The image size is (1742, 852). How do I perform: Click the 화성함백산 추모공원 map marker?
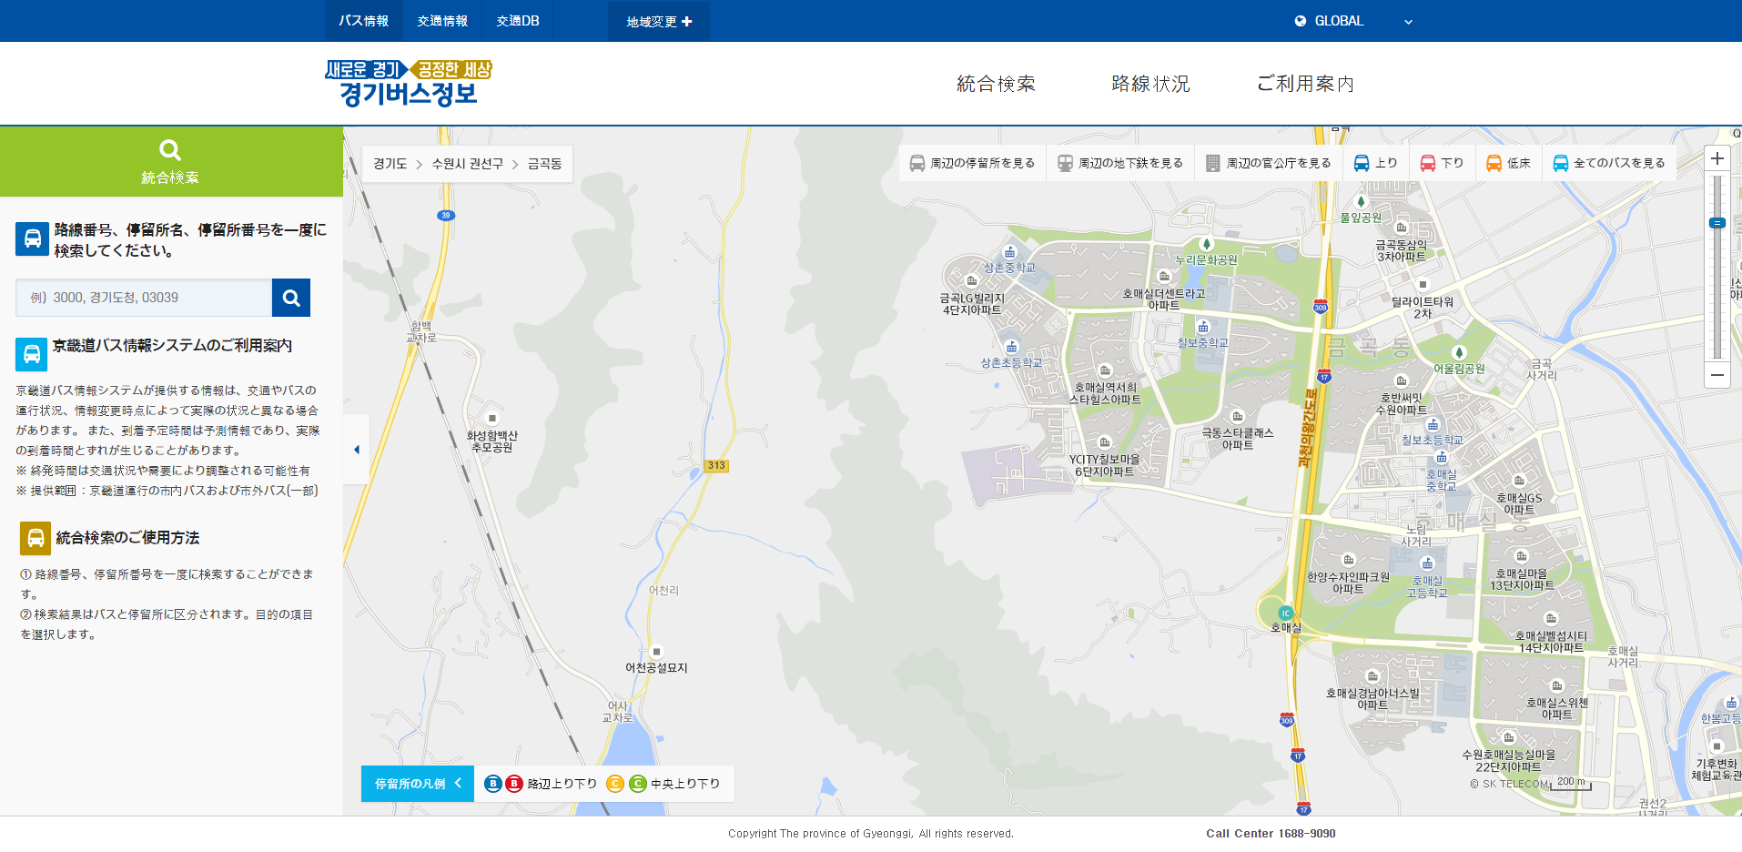pyautogui.click(x=492, y=419)
